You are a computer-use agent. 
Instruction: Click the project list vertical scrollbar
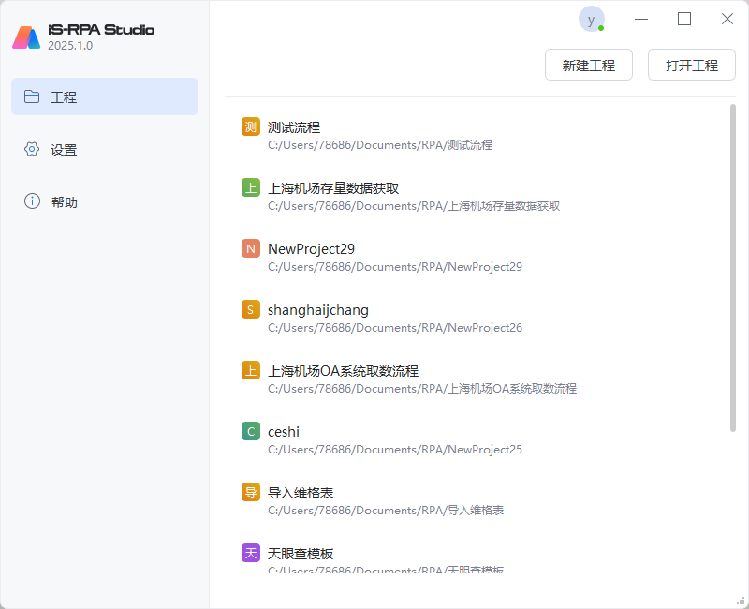[x=732, y=267]
